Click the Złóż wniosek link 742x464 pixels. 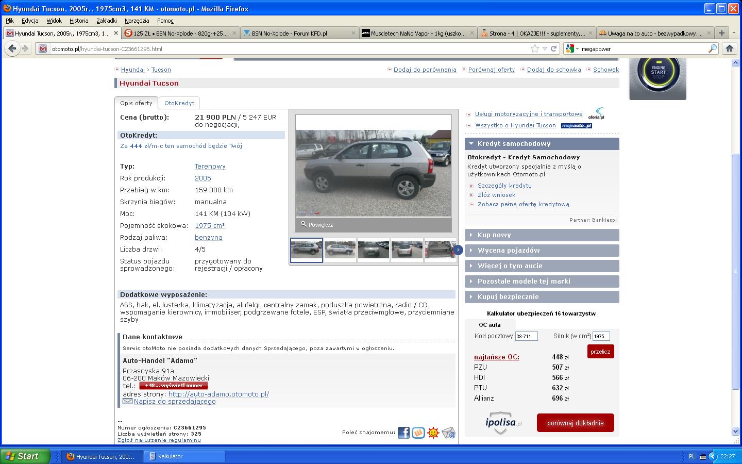pos(496,195)
